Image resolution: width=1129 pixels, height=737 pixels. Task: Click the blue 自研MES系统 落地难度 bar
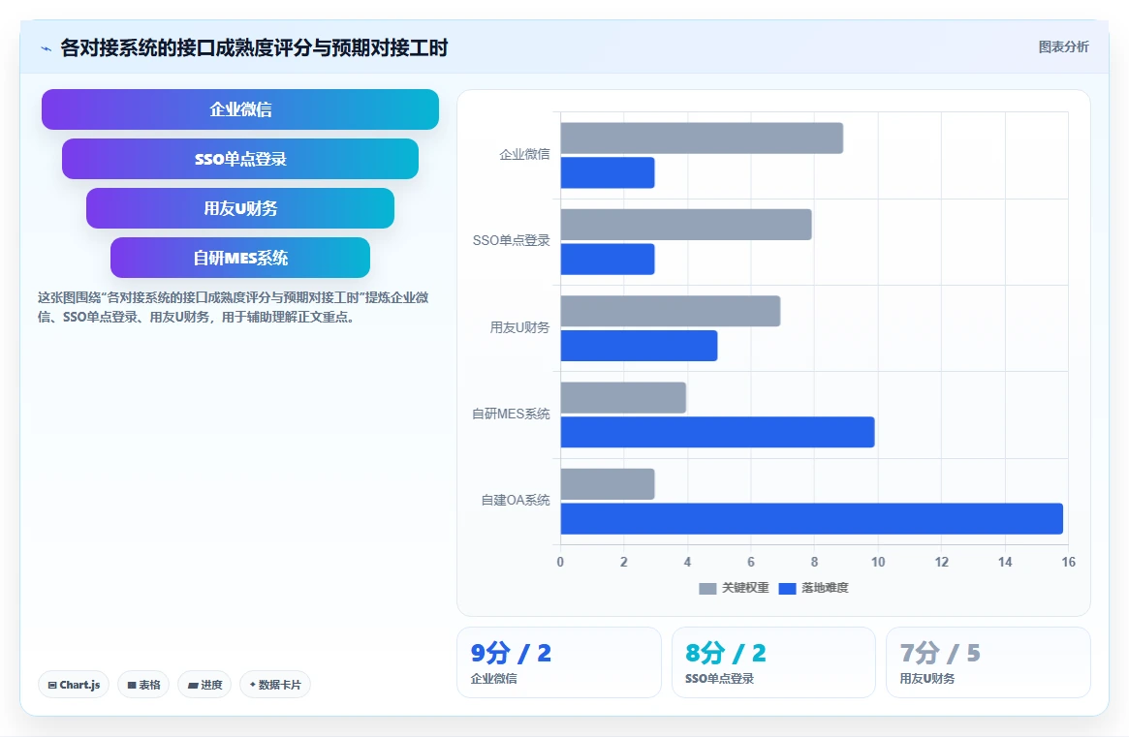717,432
